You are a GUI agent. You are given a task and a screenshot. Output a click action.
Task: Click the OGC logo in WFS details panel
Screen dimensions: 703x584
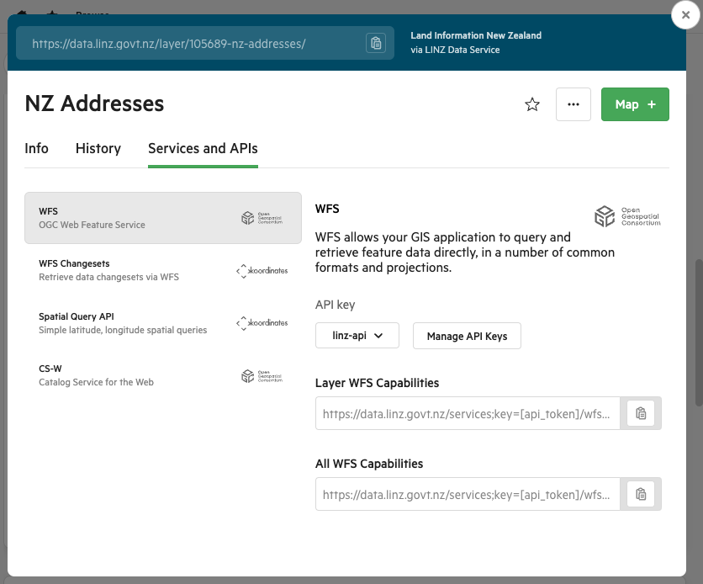click(627, 216)
